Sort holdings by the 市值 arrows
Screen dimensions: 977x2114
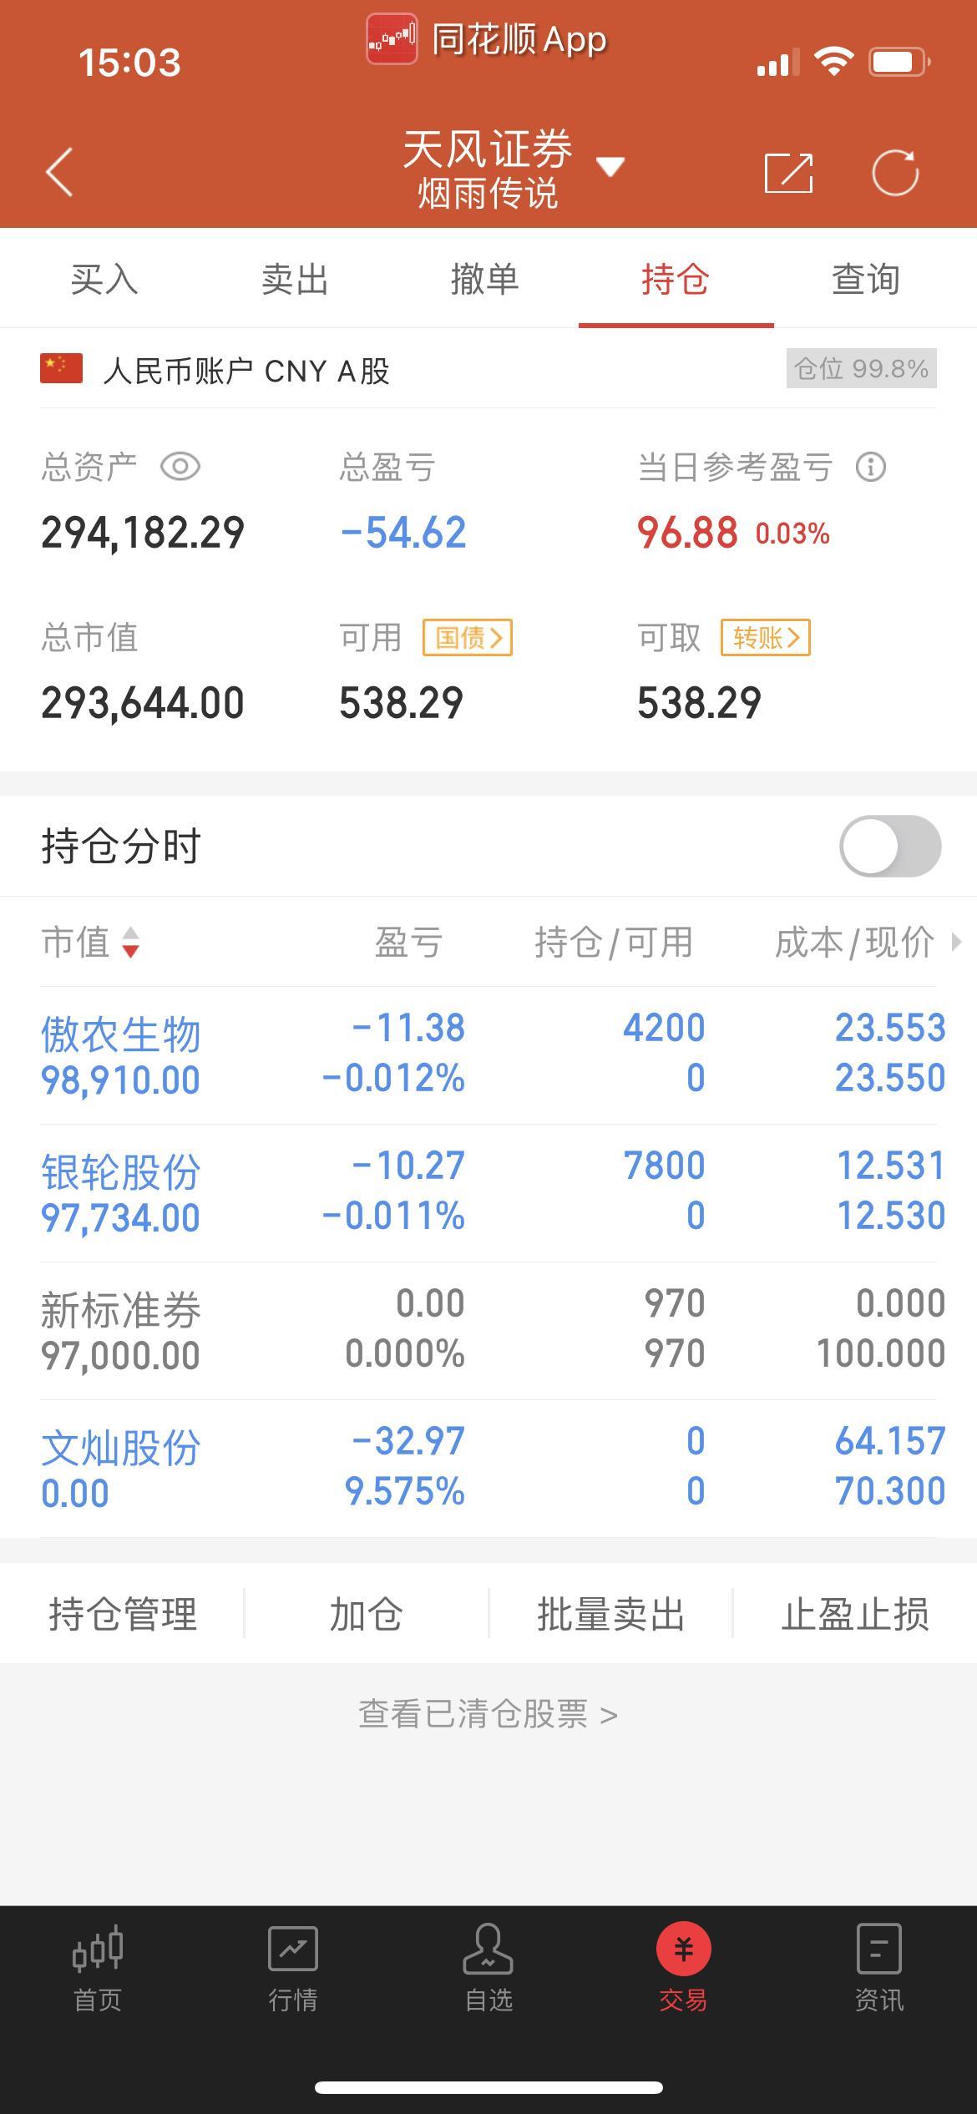pyautogui.click(x=130, y=943)
